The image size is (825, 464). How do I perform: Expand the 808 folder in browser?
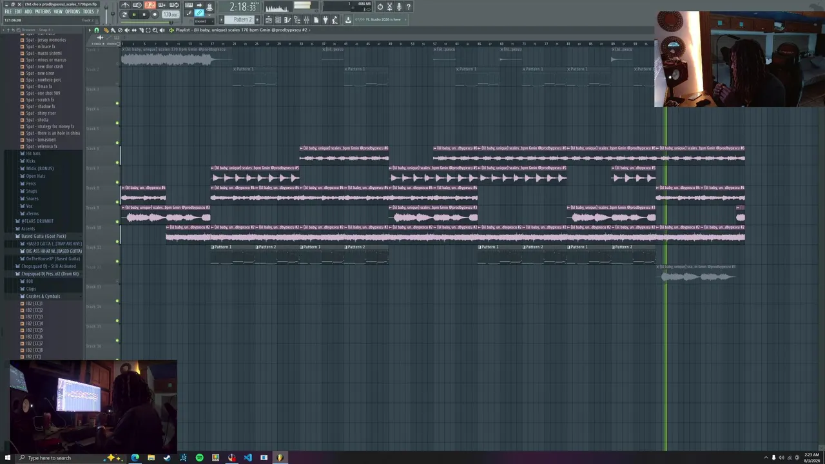(x=29, y=282)
